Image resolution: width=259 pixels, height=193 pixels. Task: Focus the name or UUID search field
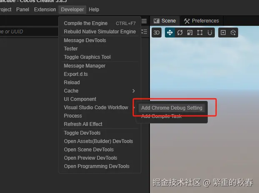[x=29, y=32]
